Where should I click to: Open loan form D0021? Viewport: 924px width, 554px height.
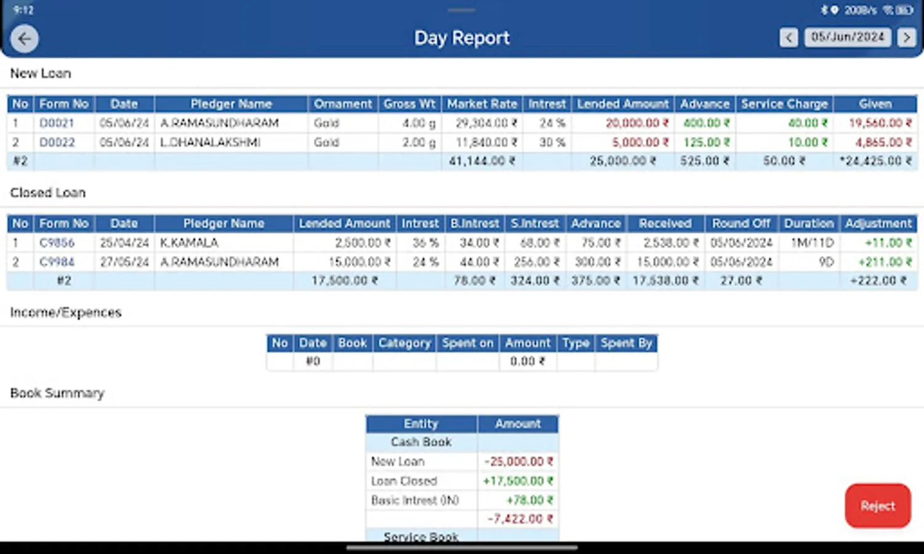pyautogui.click(x=63, y=123)
